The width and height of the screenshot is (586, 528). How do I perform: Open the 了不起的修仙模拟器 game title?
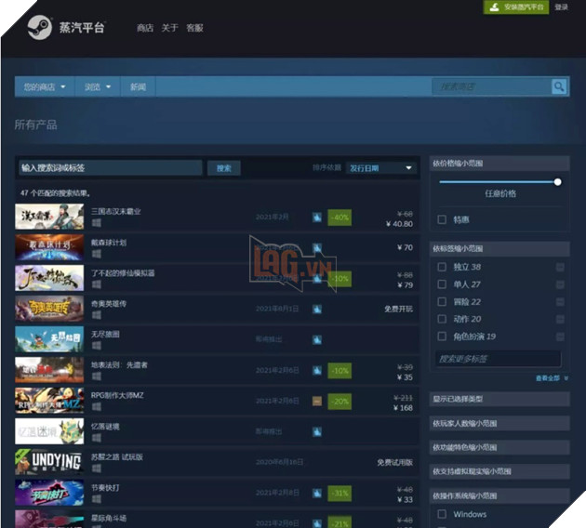tap(123, 273)
